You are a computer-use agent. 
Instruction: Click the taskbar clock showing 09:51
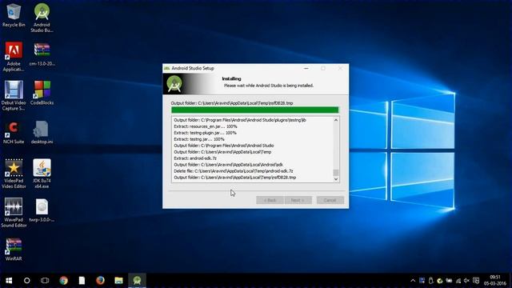tap(494, 281)
